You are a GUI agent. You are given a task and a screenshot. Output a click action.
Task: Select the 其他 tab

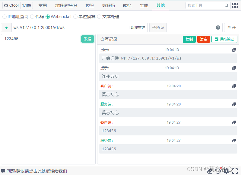[160, 5]
